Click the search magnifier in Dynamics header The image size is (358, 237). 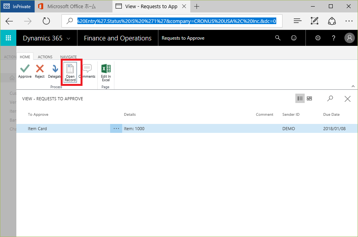click(277, 38)
